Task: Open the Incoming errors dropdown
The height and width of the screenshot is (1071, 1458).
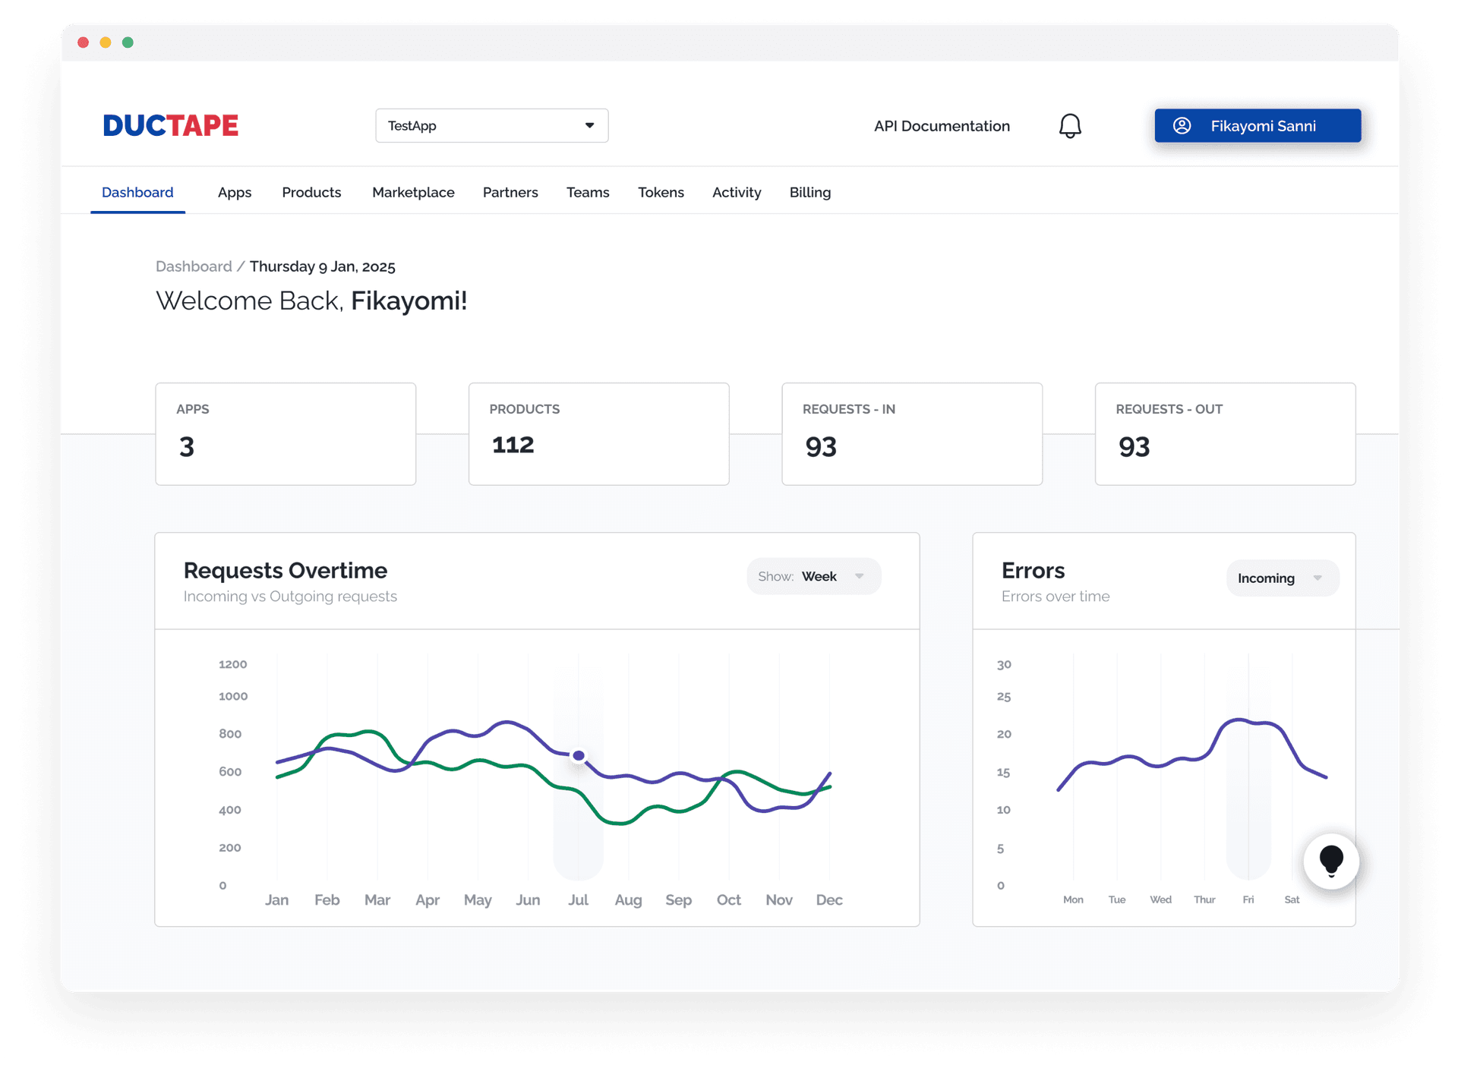Action: (1283, 578)
